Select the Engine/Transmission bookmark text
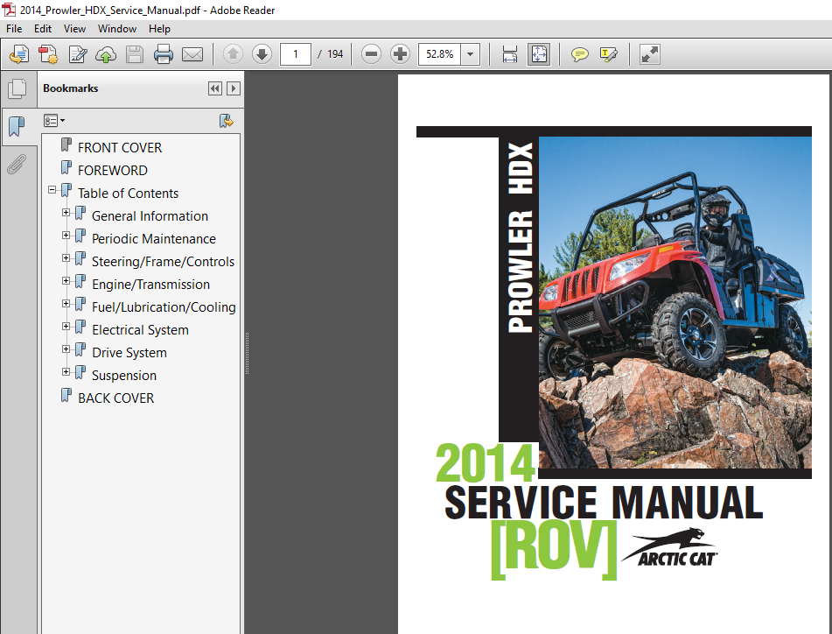Screen dimensions: 832x634 (150, 285)
